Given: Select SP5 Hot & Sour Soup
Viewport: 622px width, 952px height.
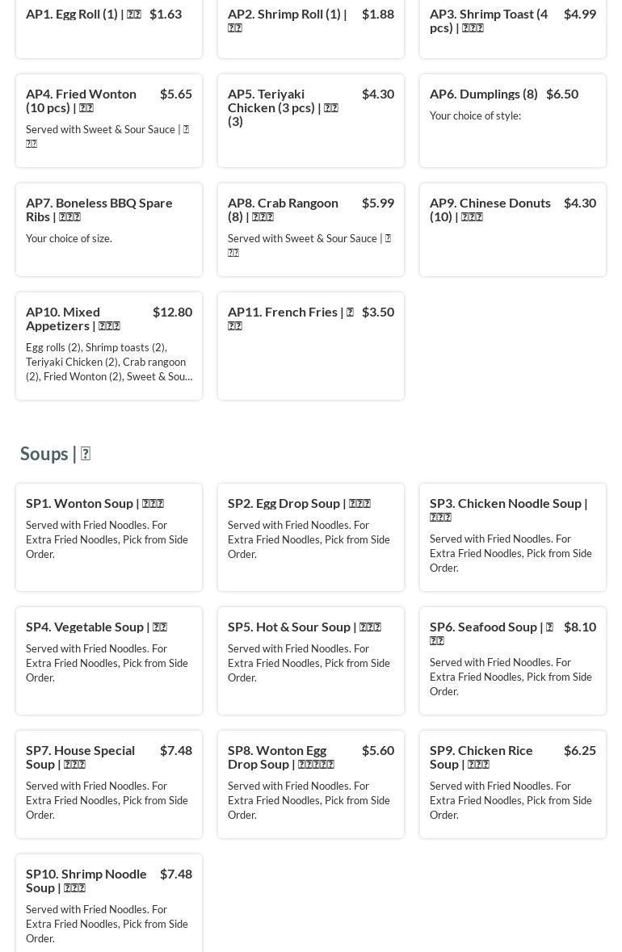Looking at the screenshot, I should coord(310,661).
